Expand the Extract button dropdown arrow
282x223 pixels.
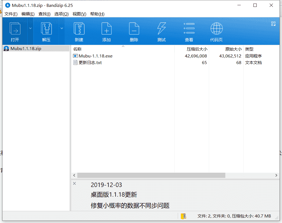point(62,28)
